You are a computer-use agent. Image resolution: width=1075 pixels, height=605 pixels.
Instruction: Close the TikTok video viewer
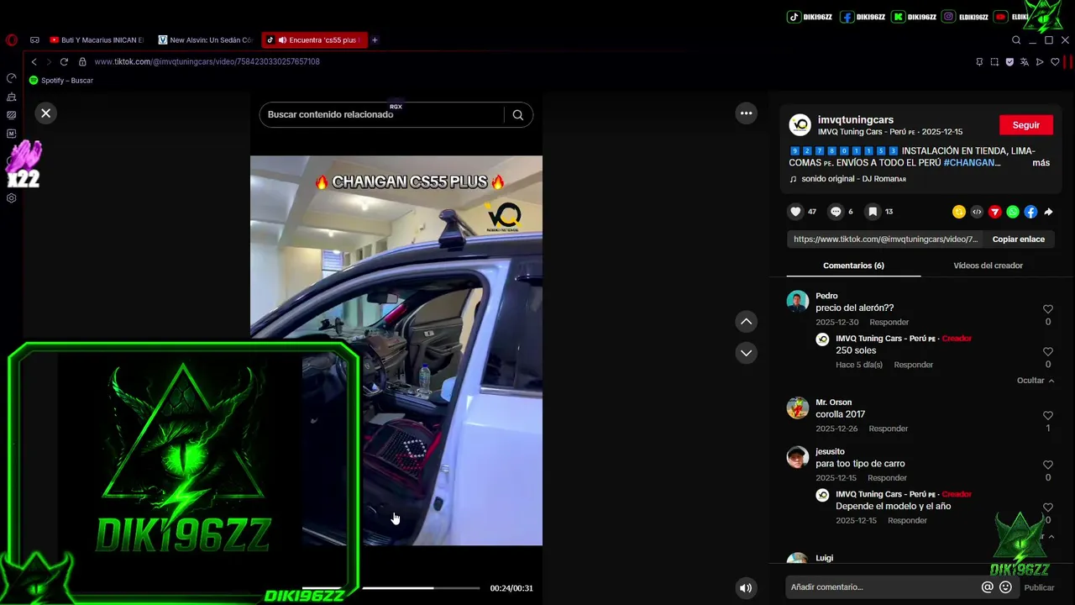pyautogui.click(x=46, y=113)
